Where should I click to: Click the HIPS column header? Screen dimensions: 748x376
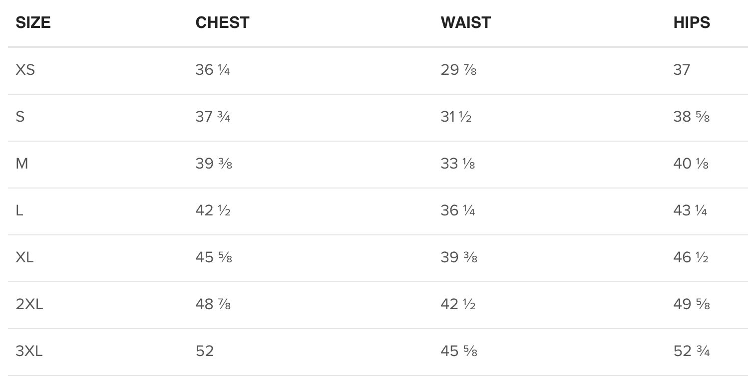(x=692, y=22)
